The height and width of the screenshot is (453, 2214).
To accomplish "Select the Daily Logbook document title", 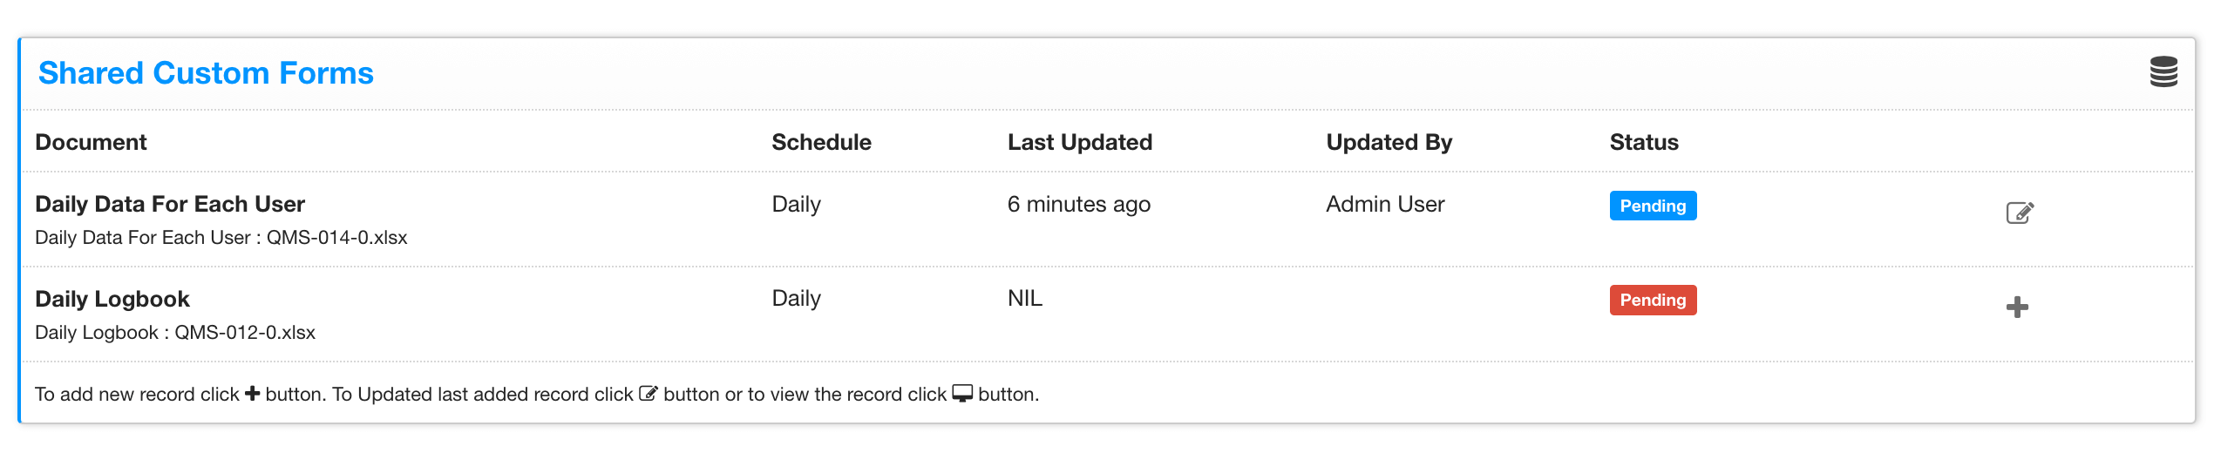I will (x=112, y=299).
